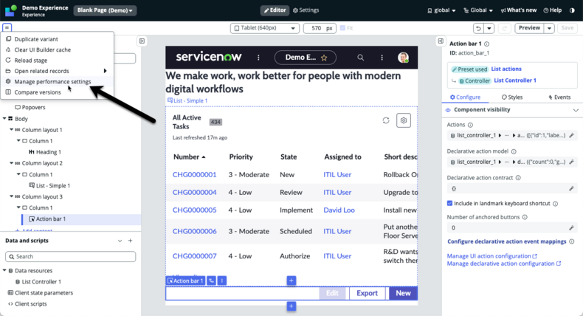Viewport: 583px width, 316px height.
Task: Click the Data and scripts search field
Action: click(70, 256)
